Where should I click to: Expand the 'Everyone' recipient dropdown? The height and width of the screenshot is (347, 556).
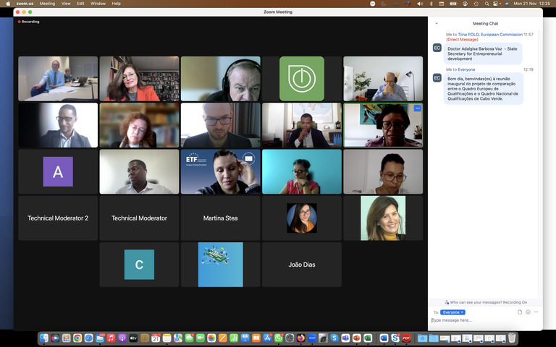[452, 312]
